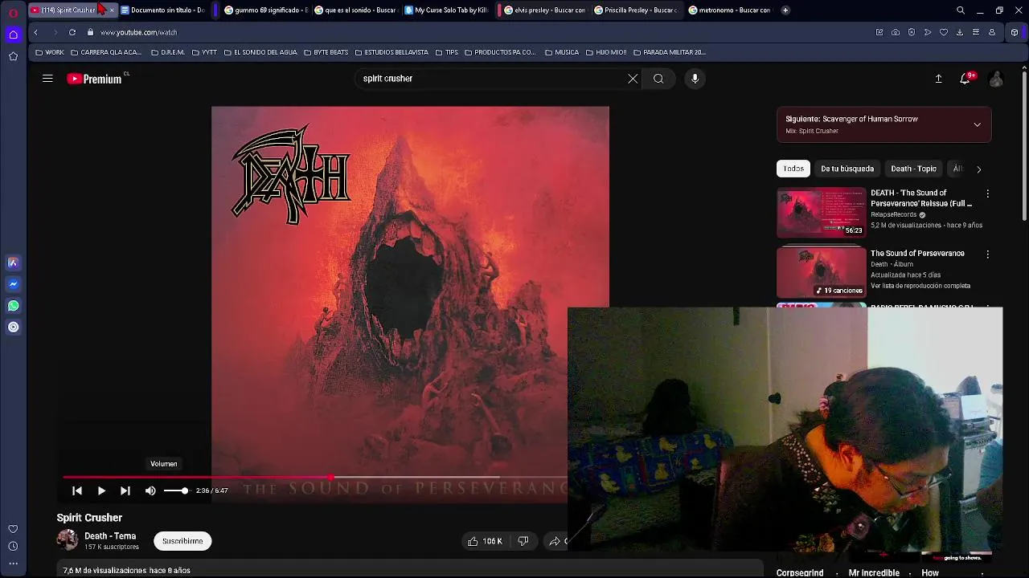1029x578 pixels.
Task: Switch to My Curse Solo Tab tab
Action: [x=446, y=10]
